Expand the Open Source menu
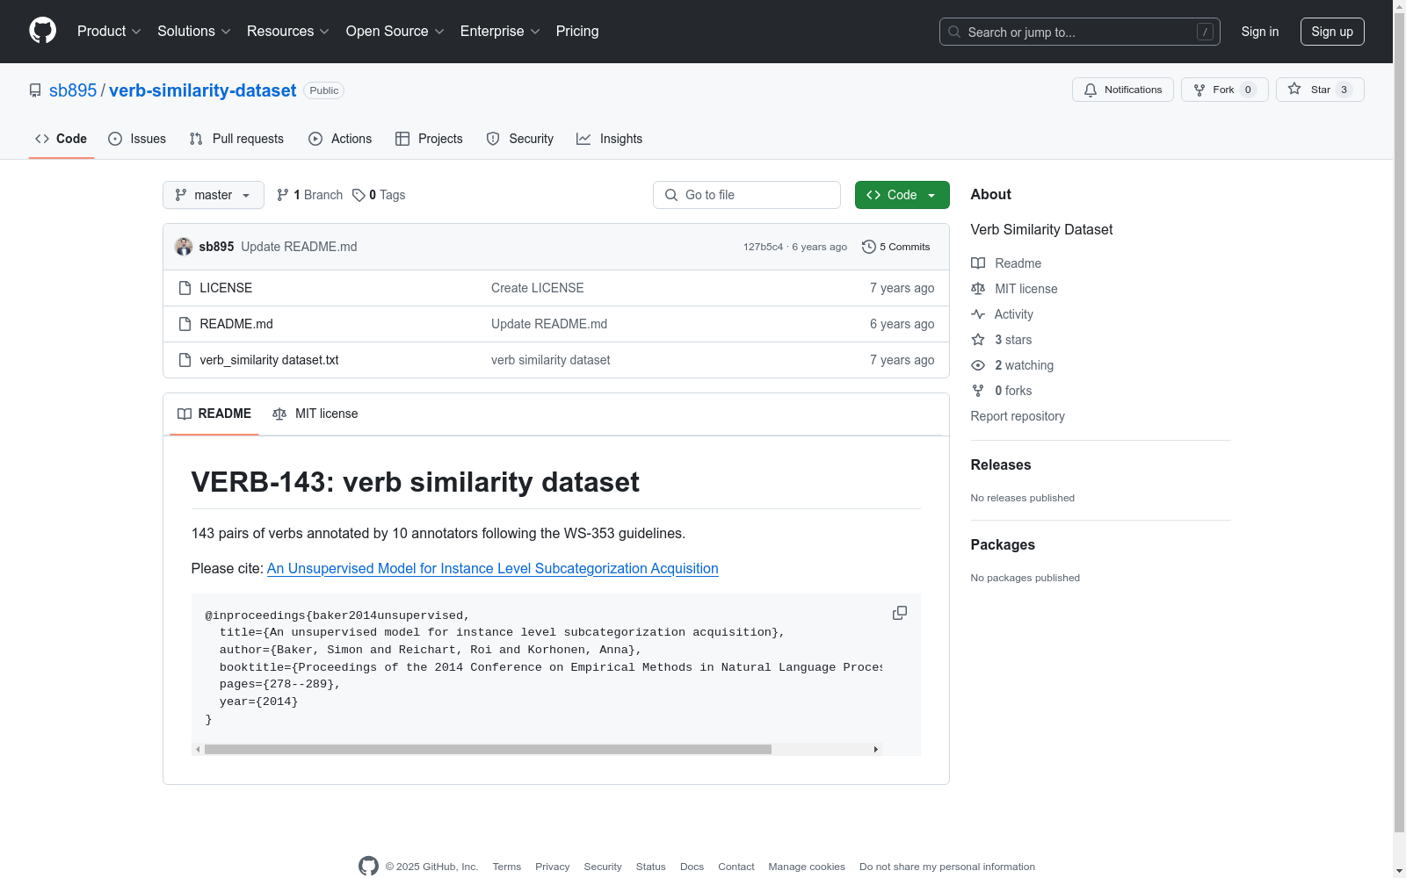Viewport: 1406px width, 878px height. 395,32
